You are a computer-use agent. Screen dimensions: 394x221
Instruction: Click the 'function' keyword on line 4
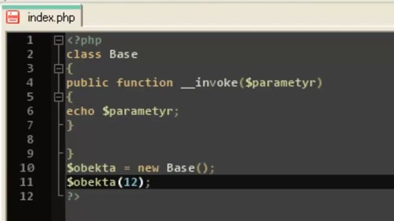[x=145, y=83]
